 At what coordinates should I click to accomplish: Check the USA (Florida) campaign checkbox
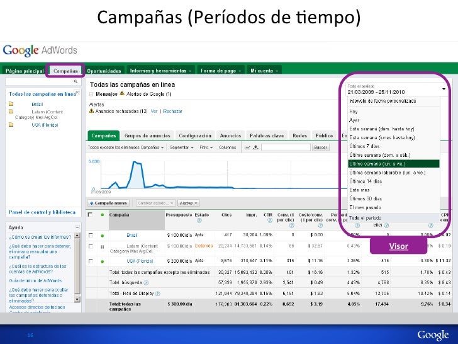(91, 261)
